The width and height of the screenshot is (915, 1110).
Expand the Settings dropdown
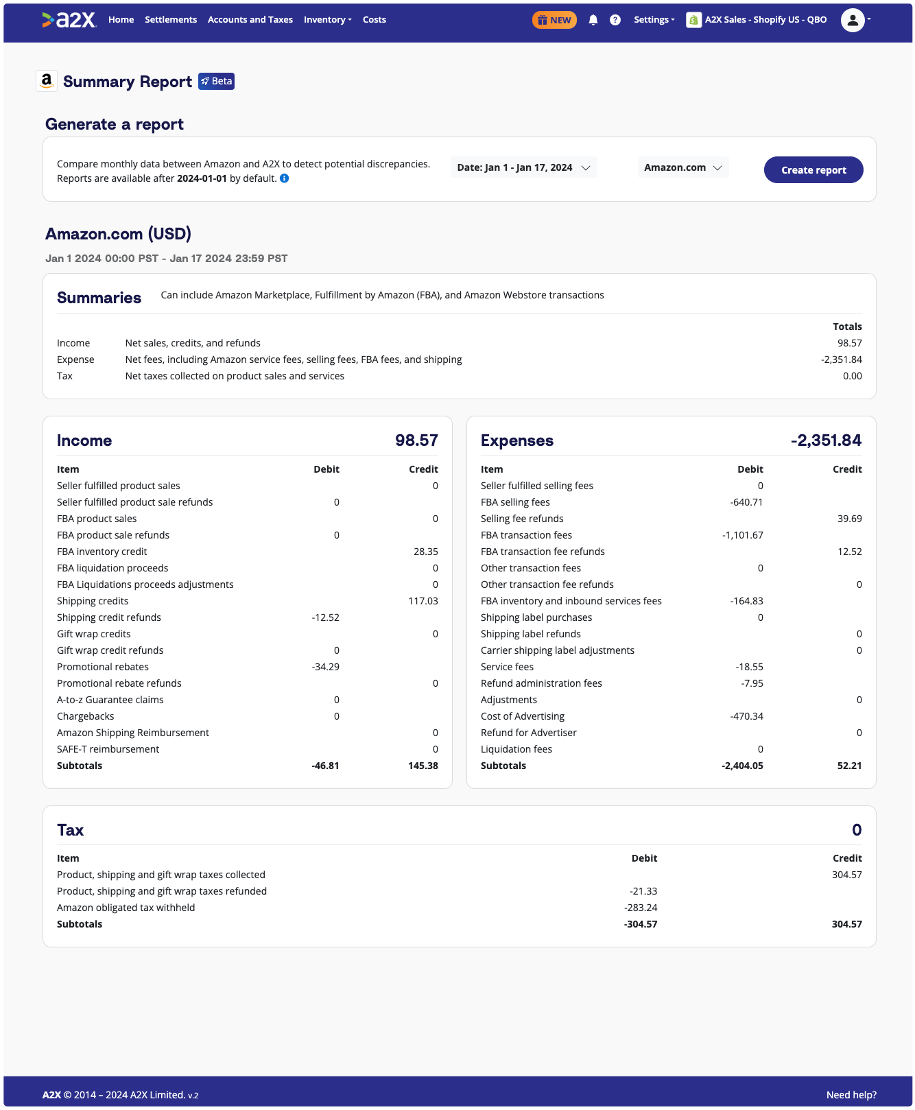654,20
